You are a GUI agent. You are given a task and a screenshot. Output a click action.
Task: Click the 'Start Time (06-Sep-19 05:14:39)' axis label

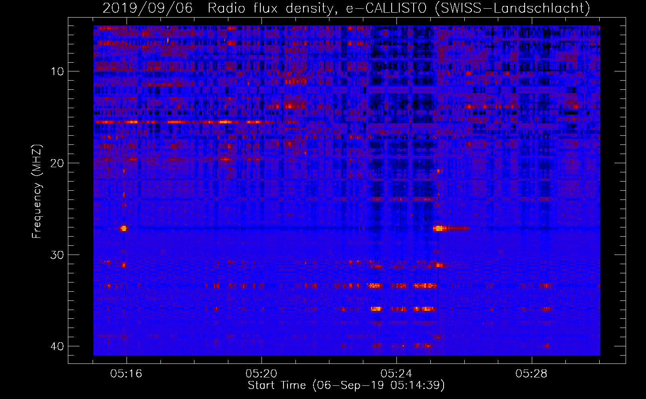click(x=346, y=385)
